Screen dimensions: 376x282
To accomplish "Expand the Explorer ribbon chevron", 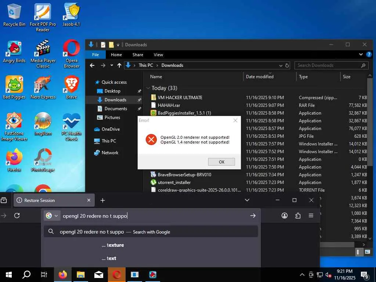I will pyautogui.click(x=361, y=54).
